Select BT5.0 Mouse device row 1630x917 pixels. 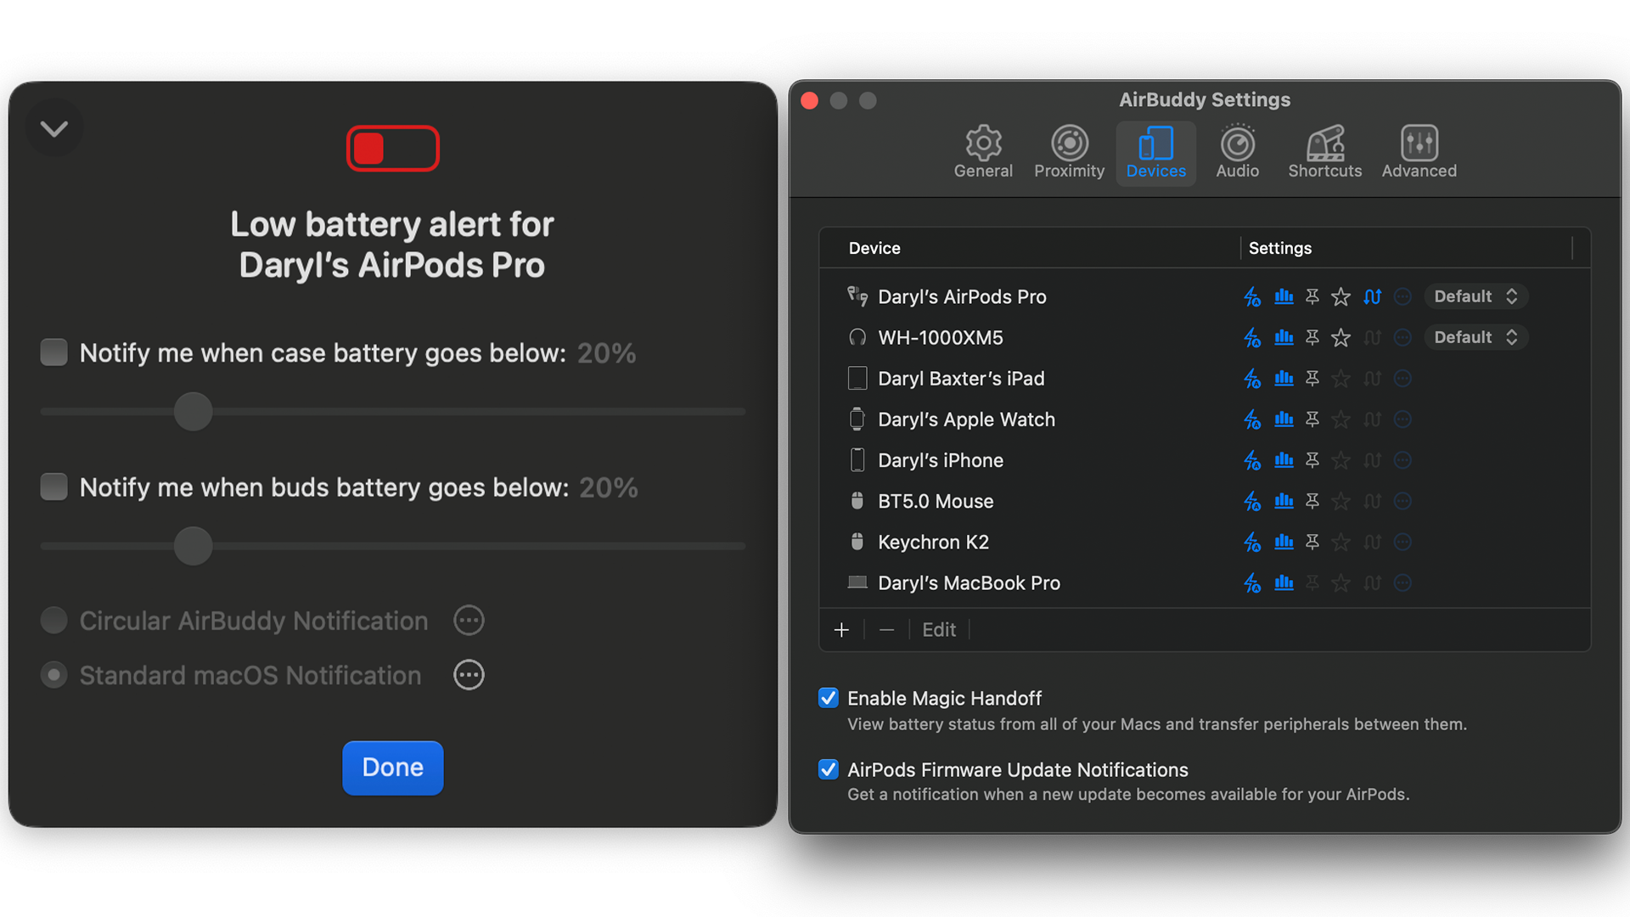click(x=1204, y=501)
